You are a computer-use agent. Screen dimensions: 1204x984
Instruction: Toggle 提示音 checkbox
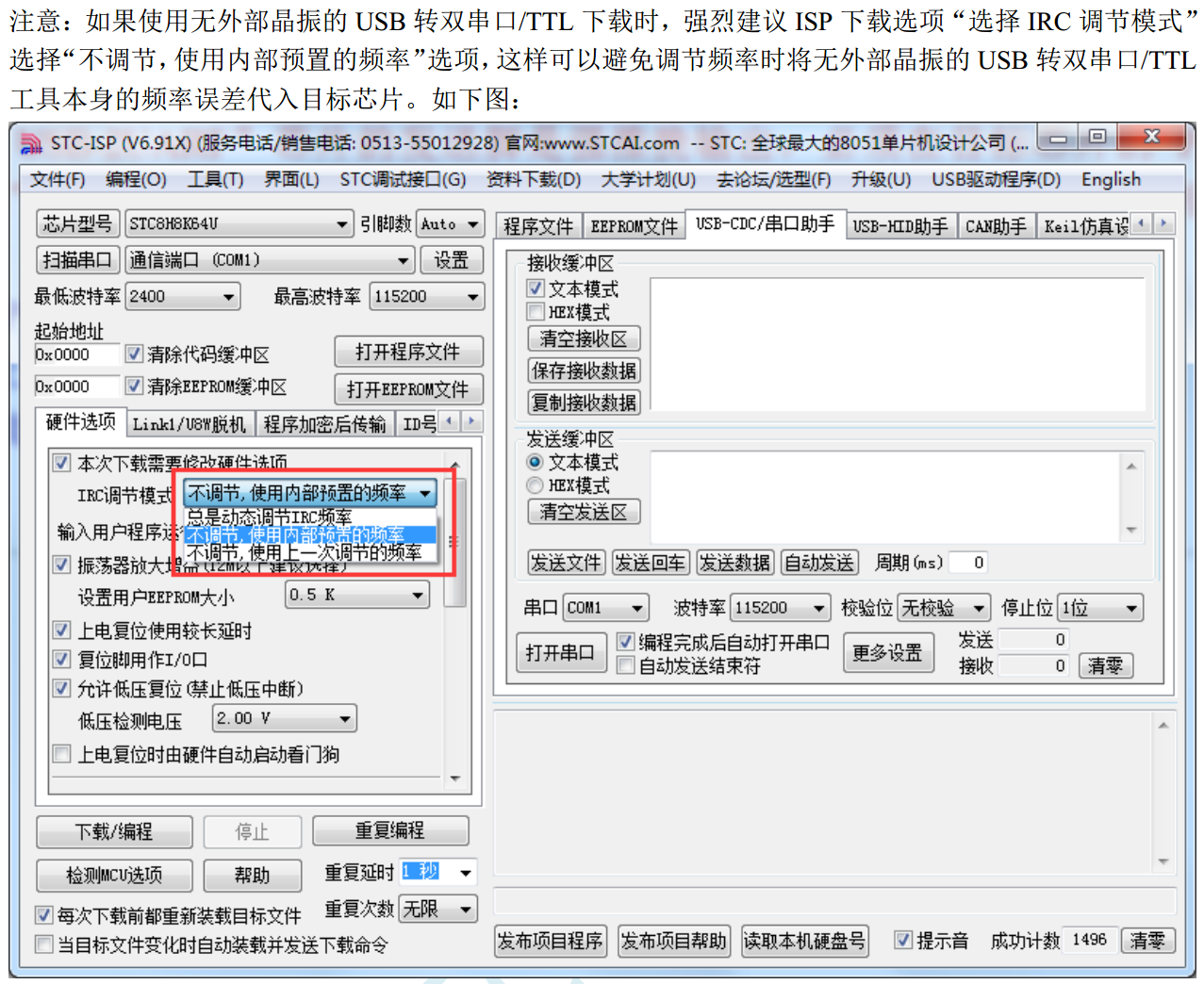[903, 940]
